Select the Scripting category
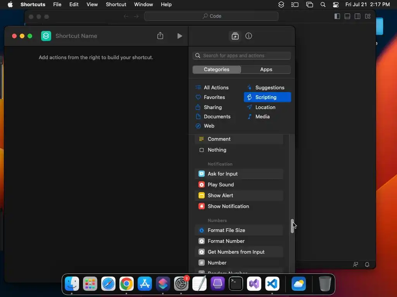This screenshot has width=397, height=297. 268,97
